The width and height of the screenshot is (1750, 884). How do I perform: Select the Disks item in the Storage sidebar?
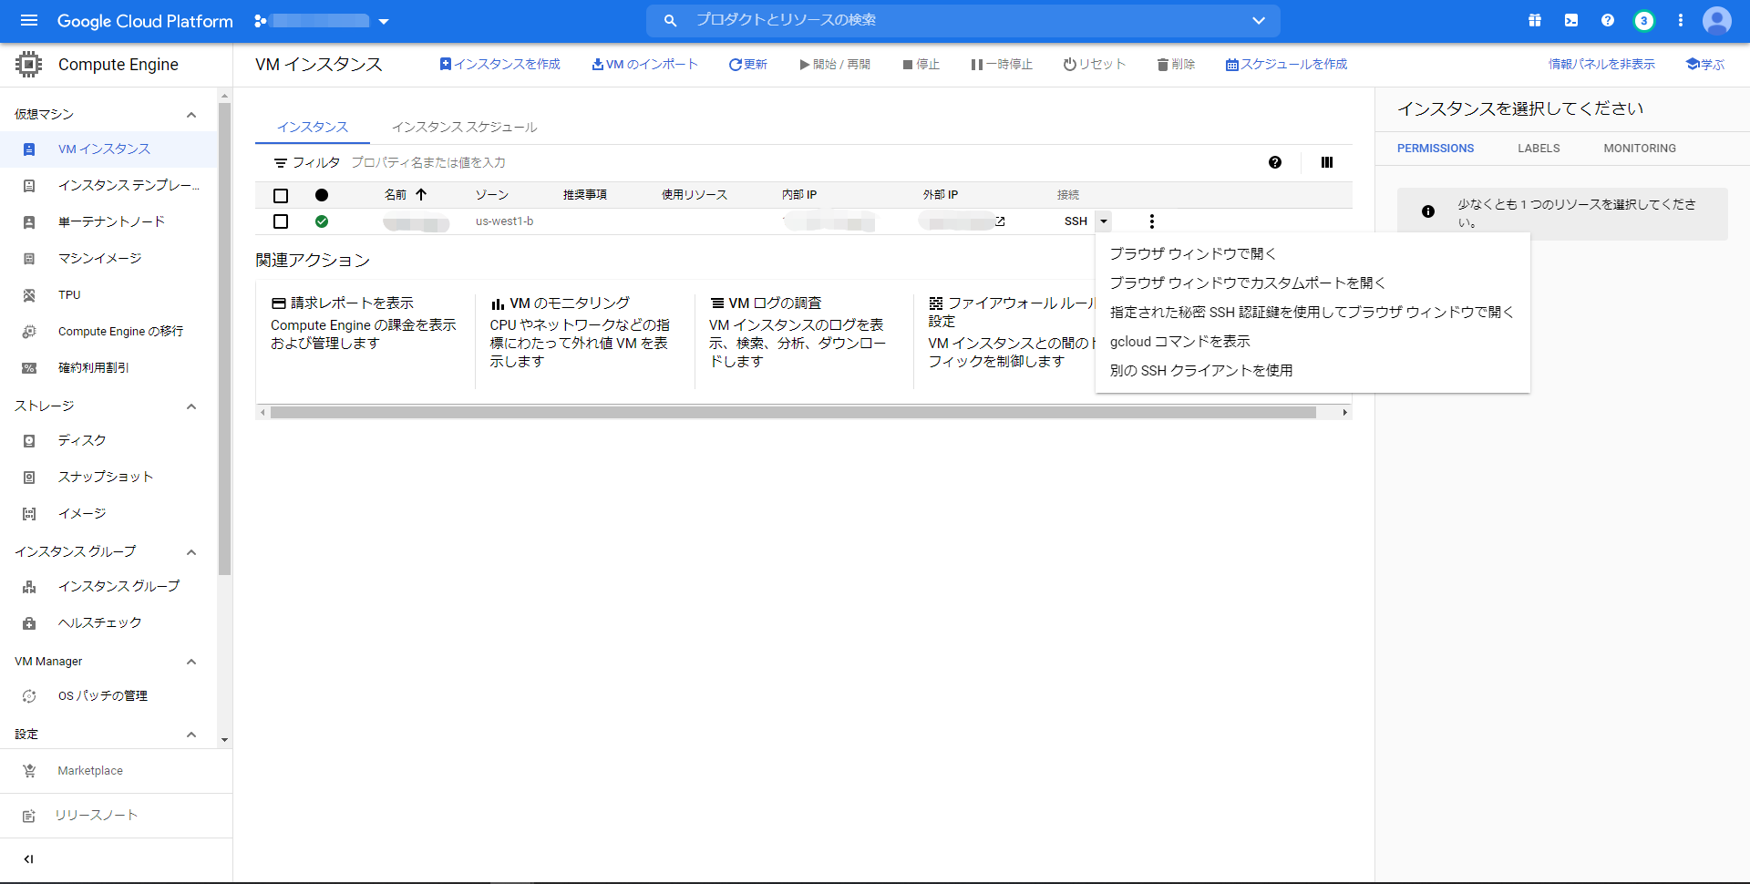pyautogui.click(x=83, y=440)
